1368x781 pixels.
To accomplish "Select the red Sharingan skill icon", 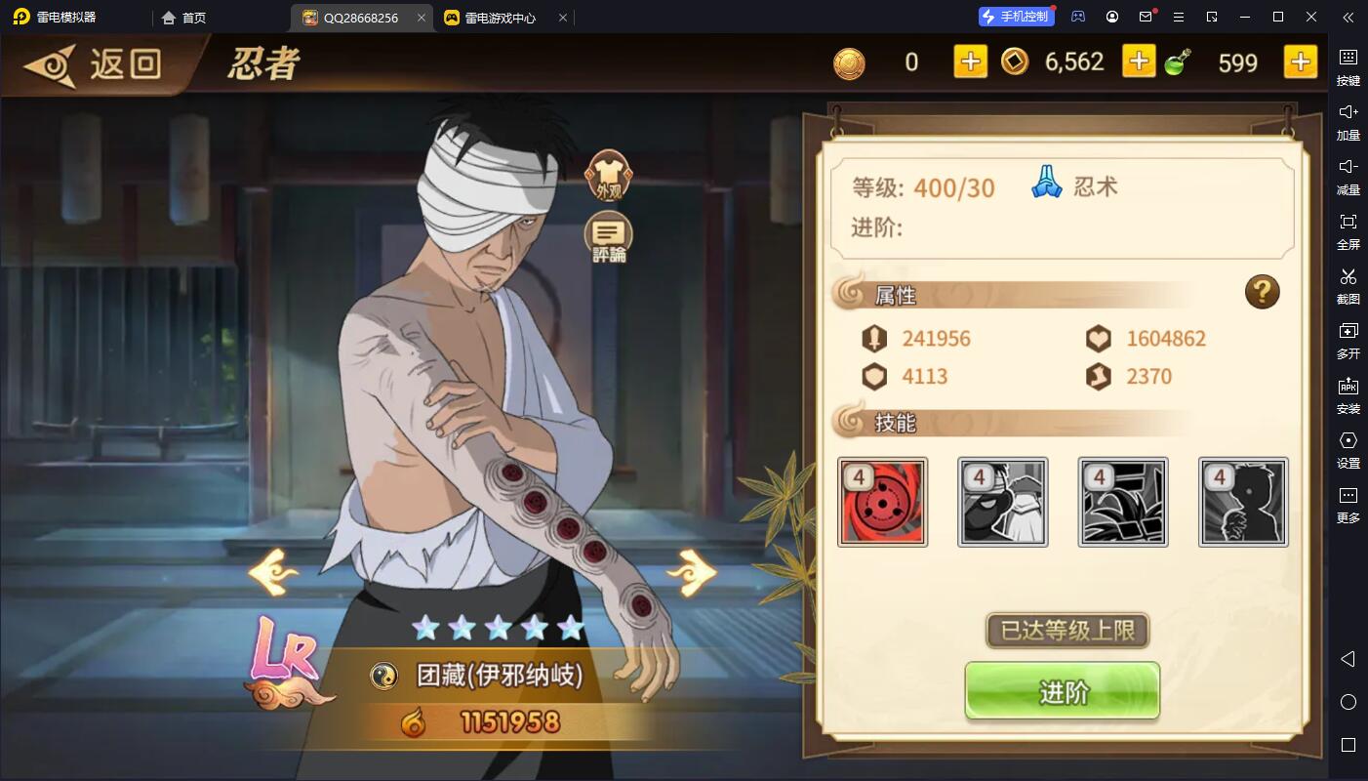I will click(x=882, y=502).
